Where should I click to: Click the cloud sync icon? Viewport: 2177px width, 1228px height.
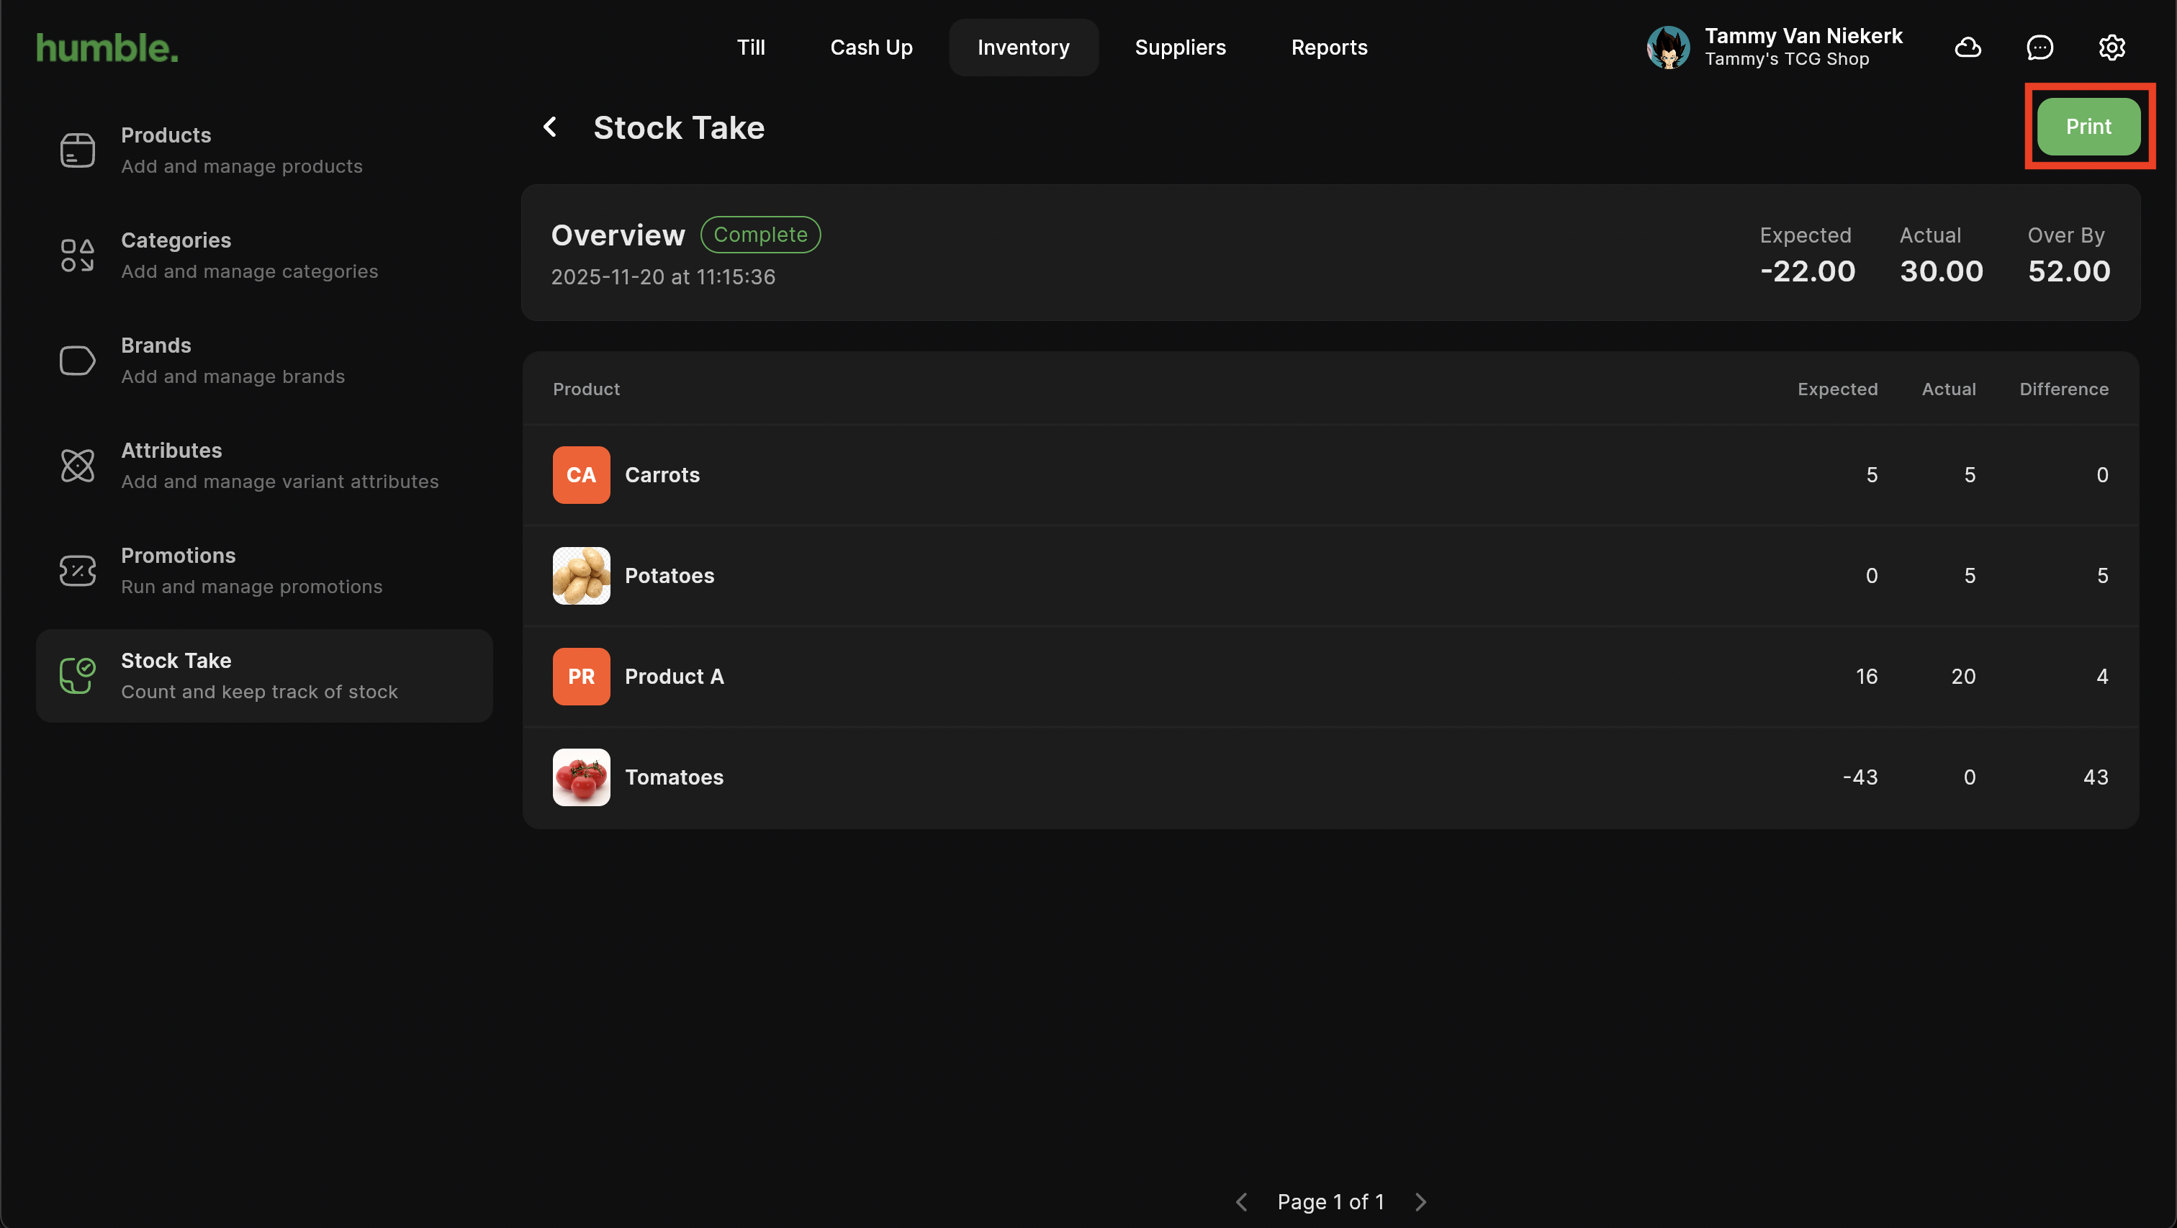(1968, 48)
